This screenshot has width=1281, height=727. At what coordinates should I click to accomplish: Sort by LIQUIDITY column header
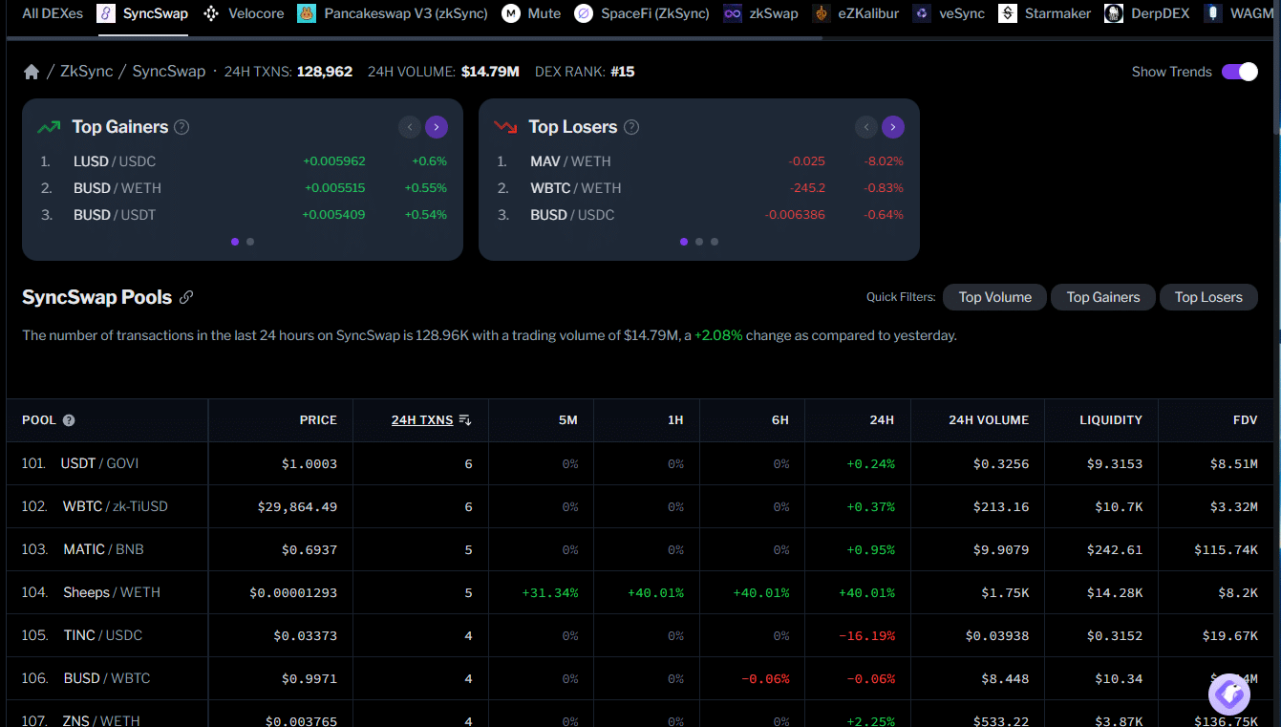point(1111,420)
